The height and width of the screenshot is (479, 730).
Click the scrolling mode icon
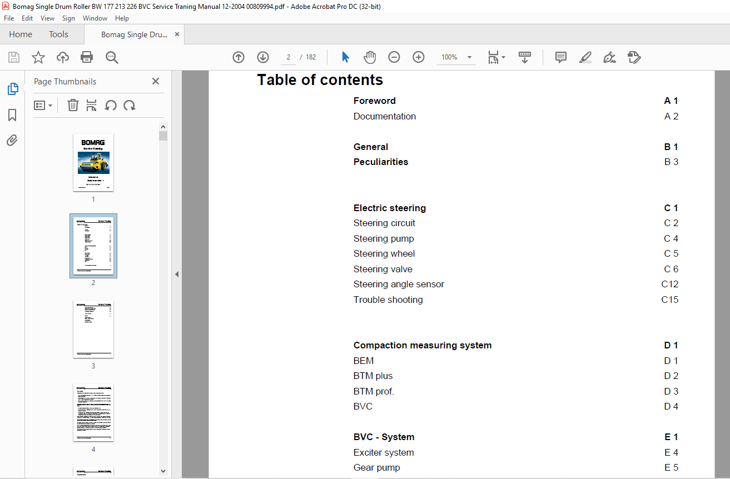point(525,57)
